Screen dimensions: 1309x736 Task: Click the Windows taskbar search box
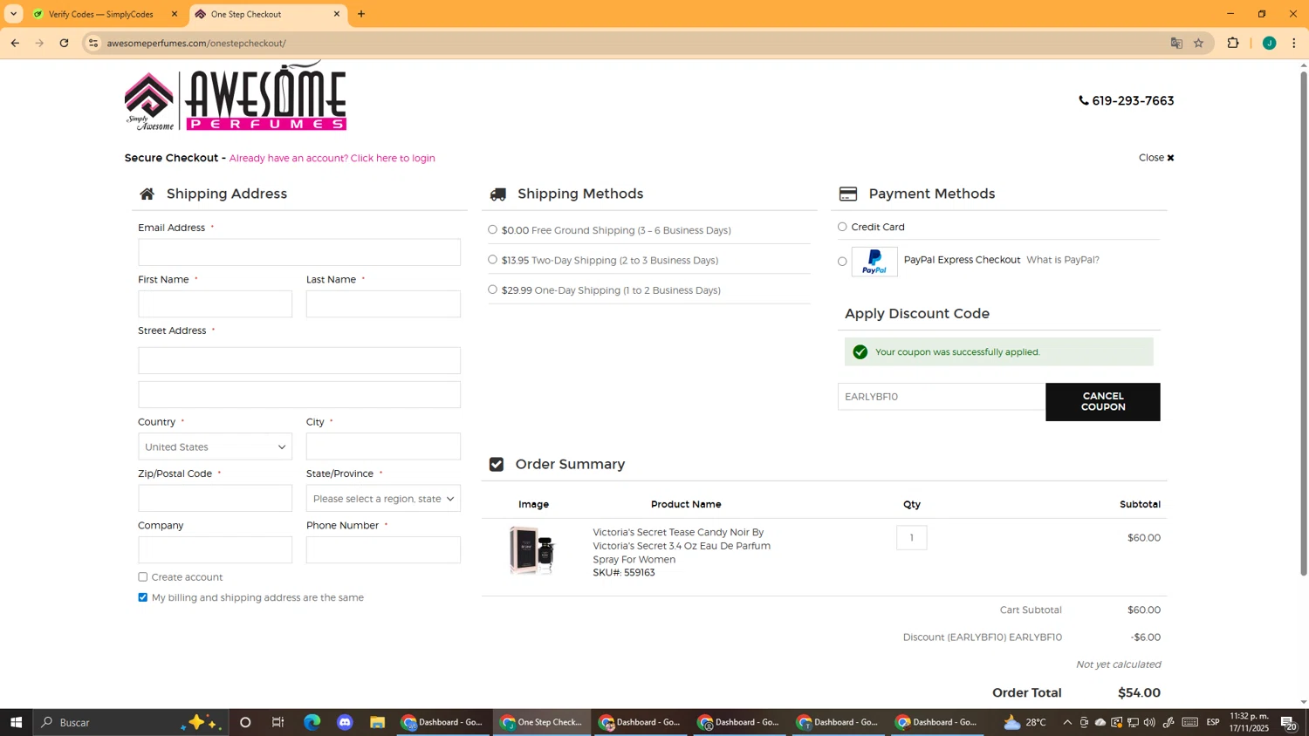tap(131, 722)
